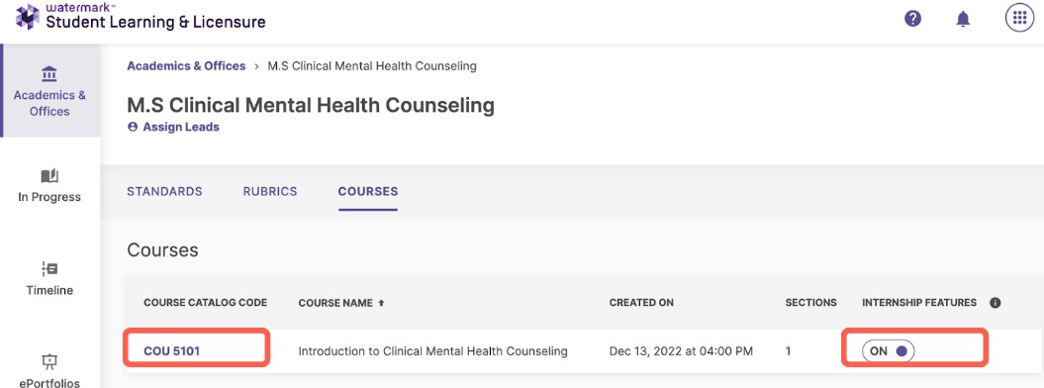Switch to the Rubrics tab
Viewport: 1044px width, 388px height.
pyautogui.click(x=269, y=192)
